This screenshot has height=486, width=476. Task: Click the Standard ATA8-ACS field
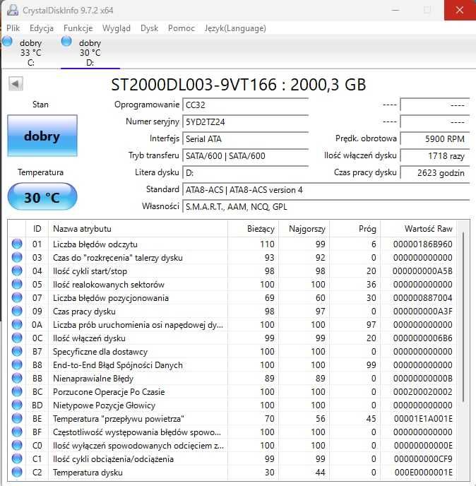pos(326,190)
